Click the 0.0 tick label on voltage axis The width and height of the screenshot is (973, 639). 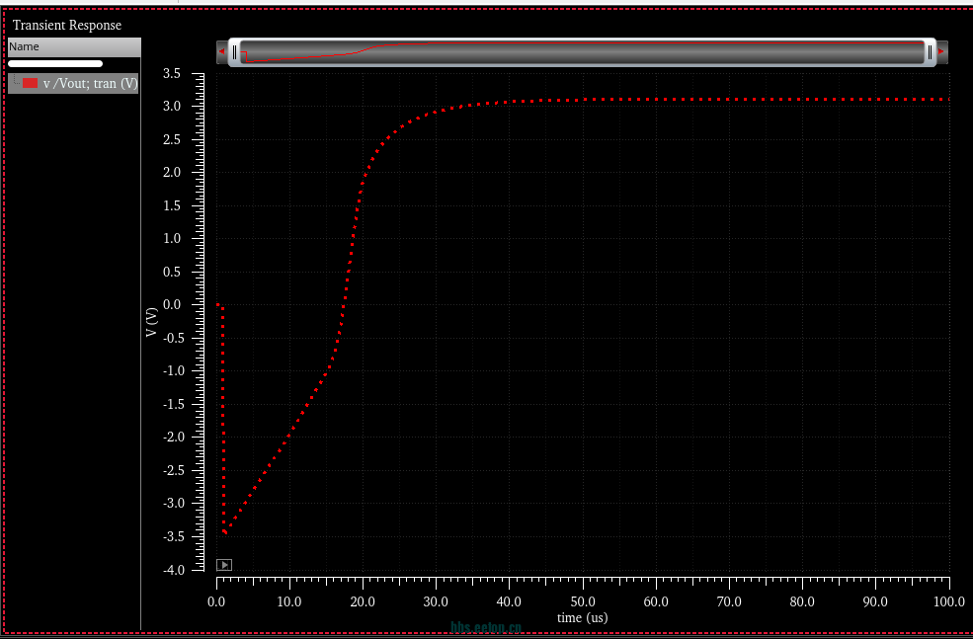[171, 304]
